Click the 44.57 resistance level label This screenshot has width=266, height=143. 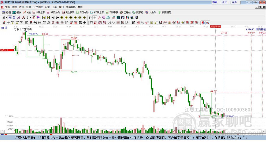(x=214, y=91)
